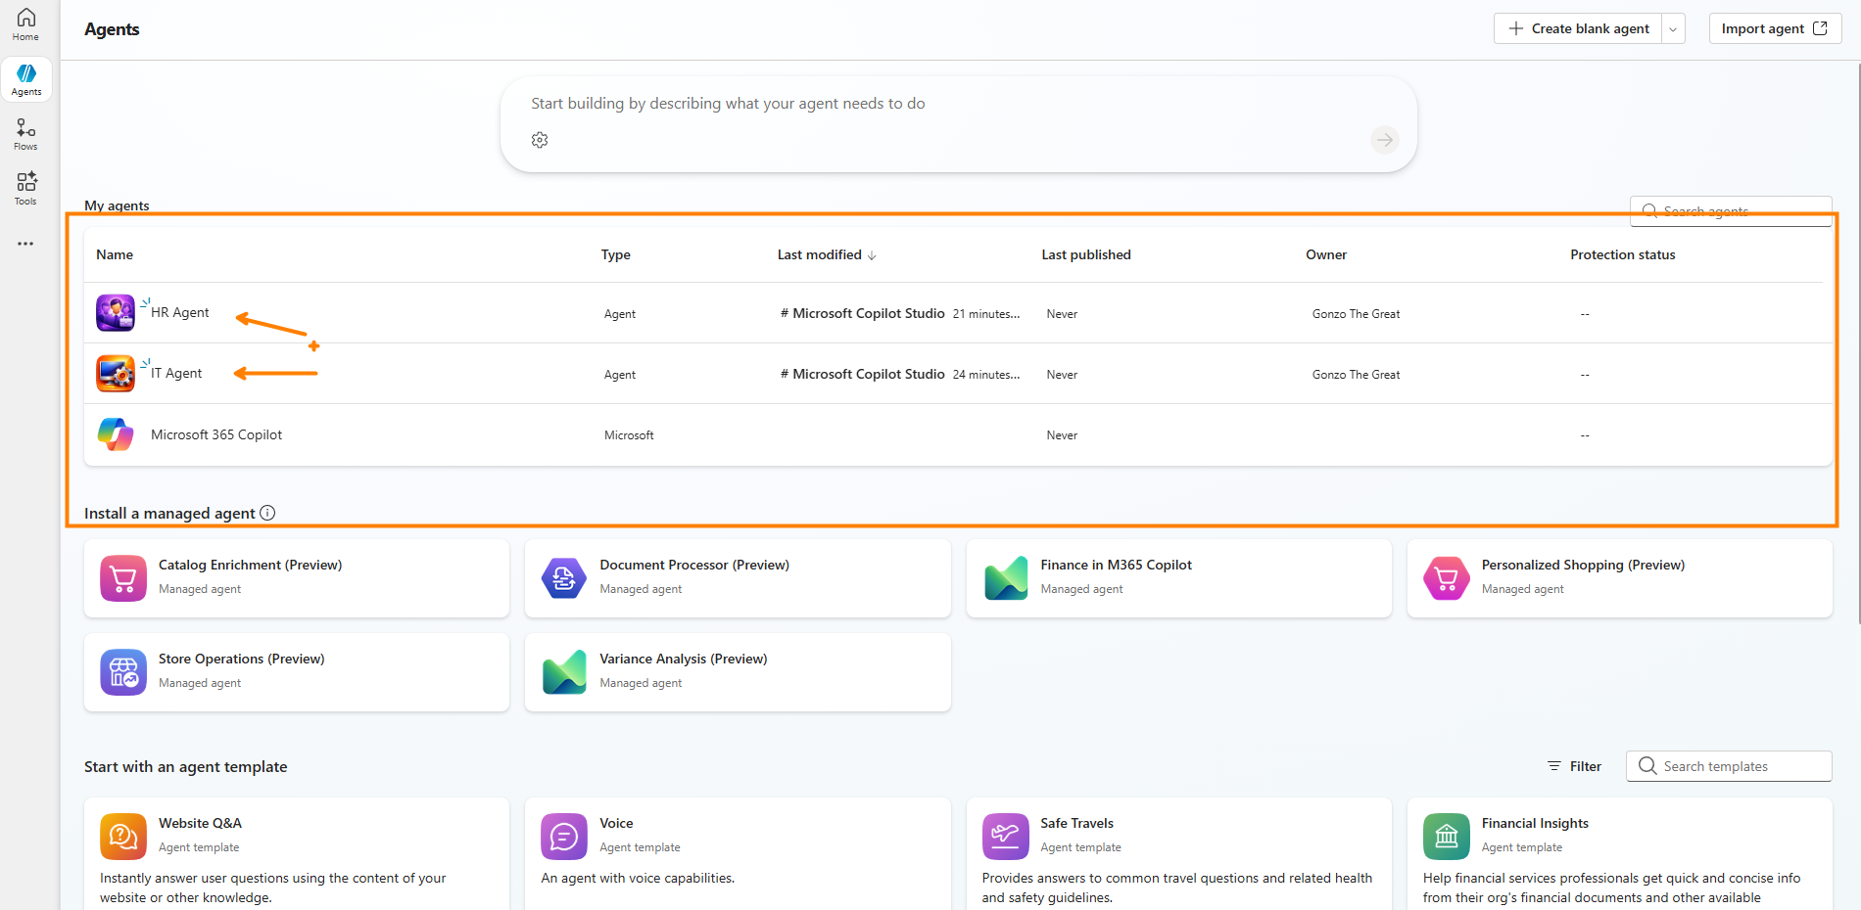Expand the Create blank agent dropdown arrow
Image resolution: width=1861 pixels, height=910 pixels.
(x=1673, y=29)
